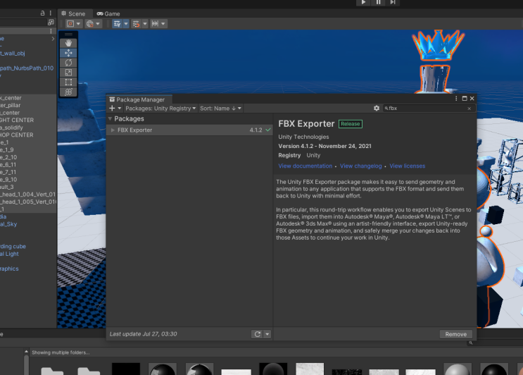Click the refresh packages icon

tap(258, 334)
